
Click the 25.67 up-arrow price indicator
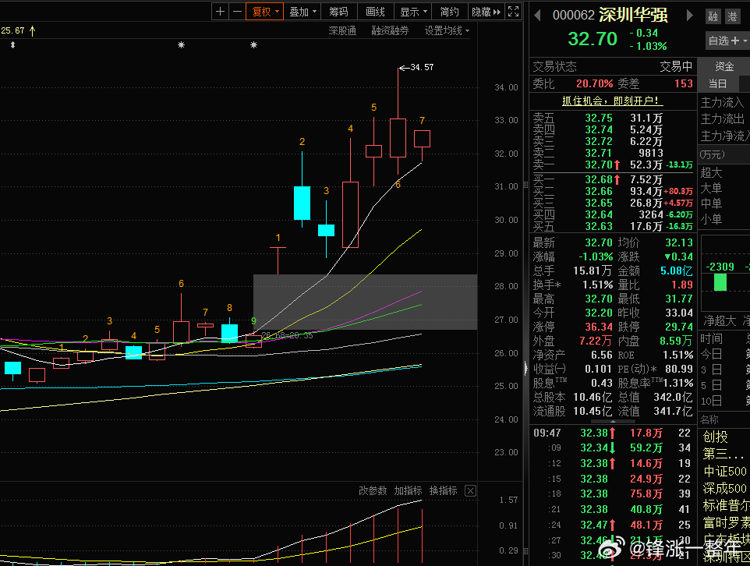18,31
